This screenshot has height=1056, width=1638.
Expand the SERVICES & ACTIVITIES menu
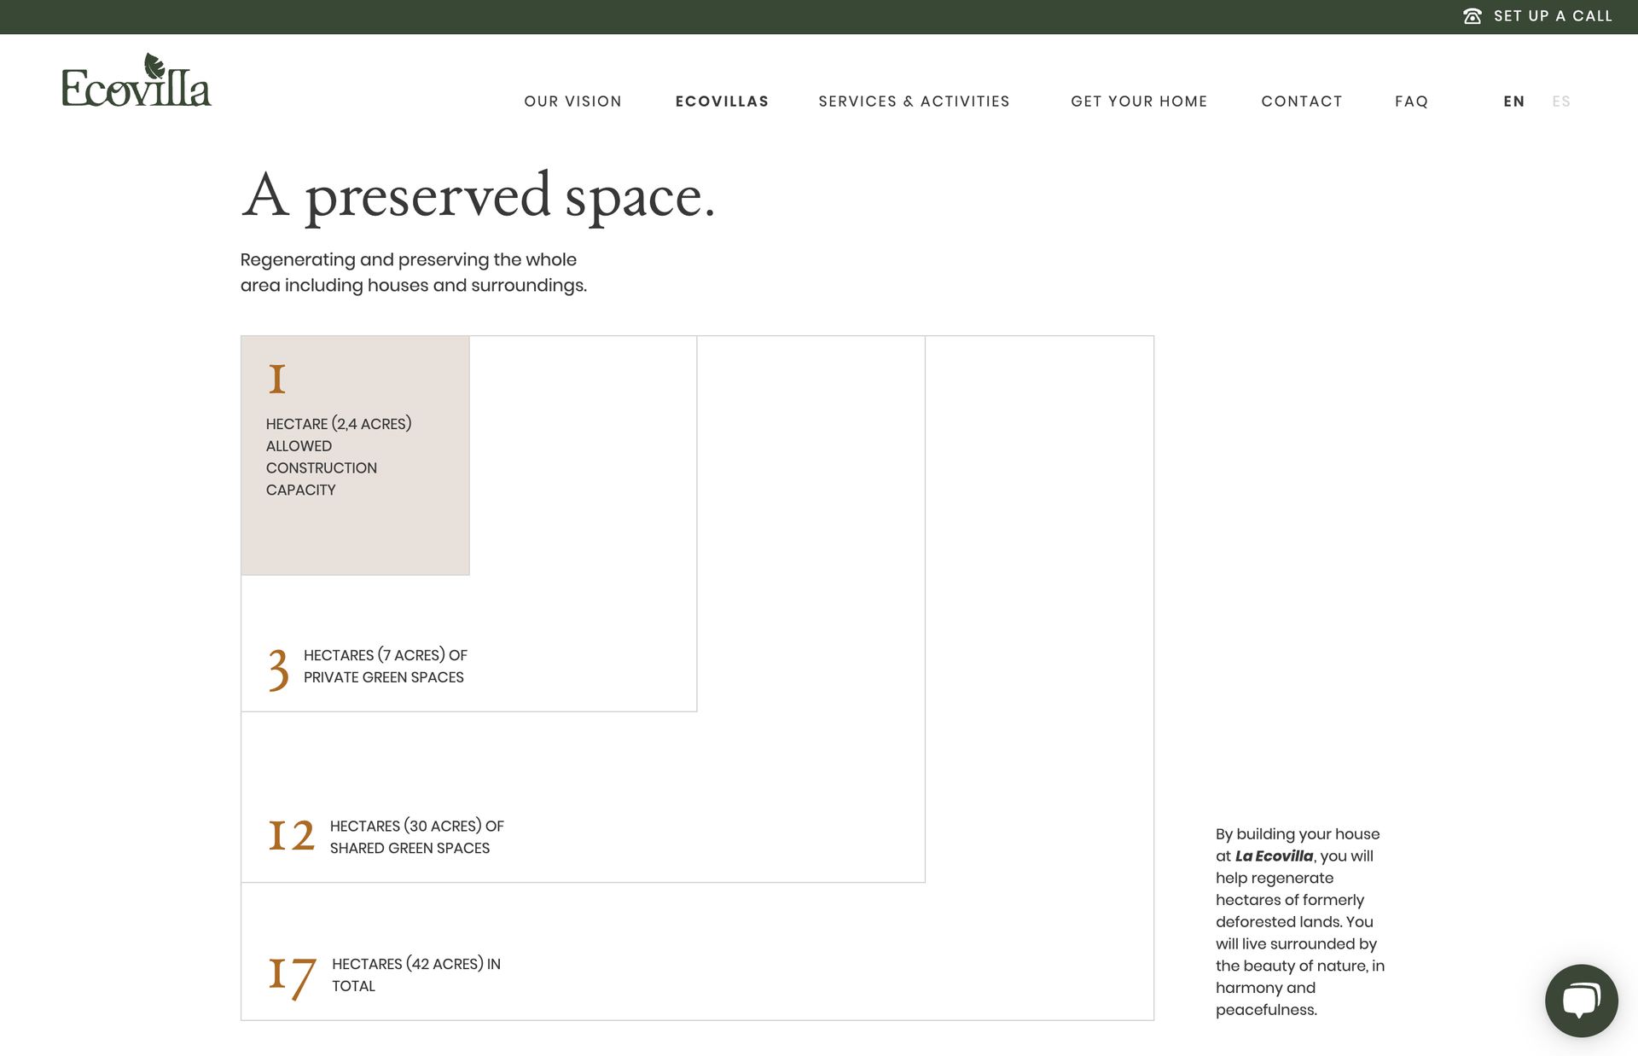click(x=913, y=101)
